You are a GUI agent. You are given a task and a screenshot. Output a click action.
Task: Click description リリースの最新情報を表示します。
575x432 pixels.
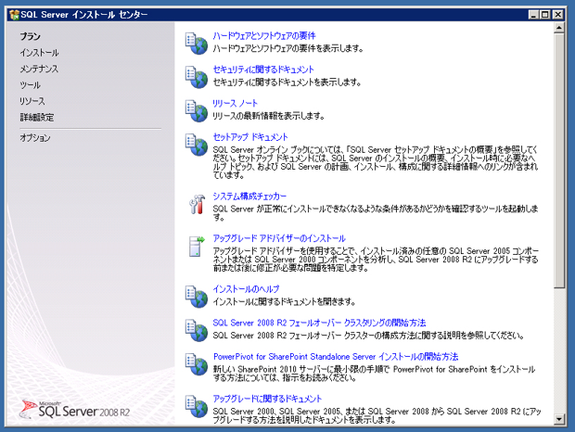point(268,116)
